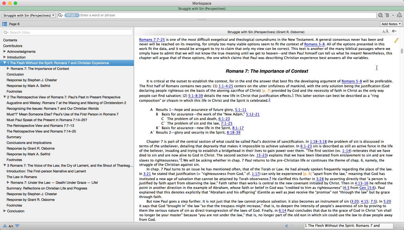Collapse chapter 1 The Flesh Without the Spirit

(5, 63)
